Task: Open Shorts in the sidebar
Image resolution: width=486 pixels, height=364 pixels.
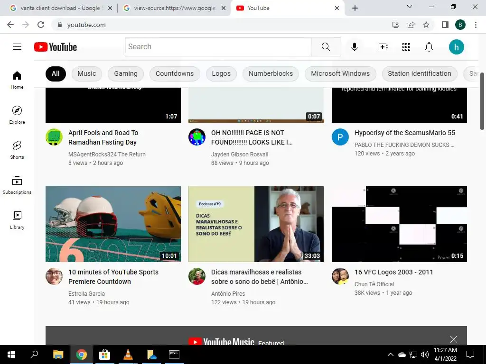Action: click(x=17, y=150)
